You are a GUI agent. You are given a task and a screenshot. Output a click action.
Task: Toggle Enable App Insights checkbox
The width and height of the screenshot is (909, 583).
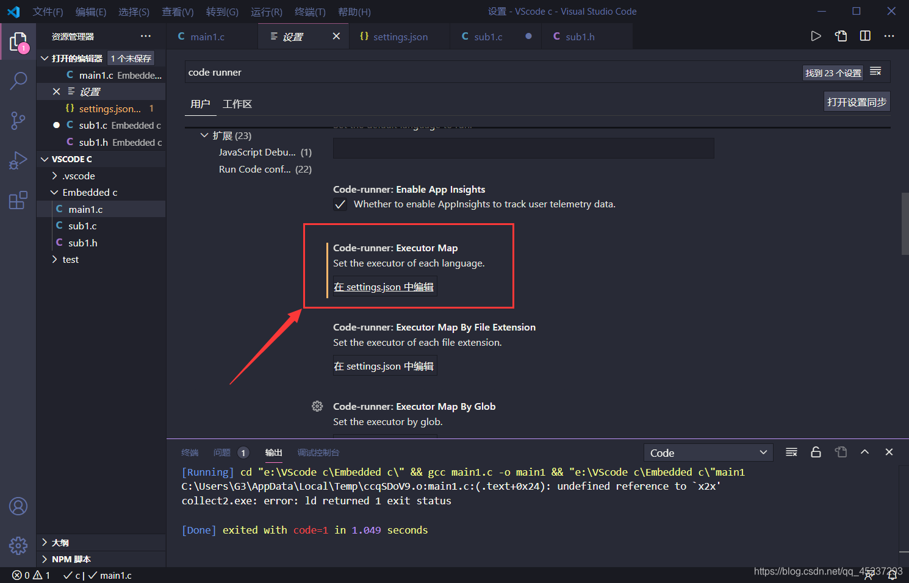point(340,204)
